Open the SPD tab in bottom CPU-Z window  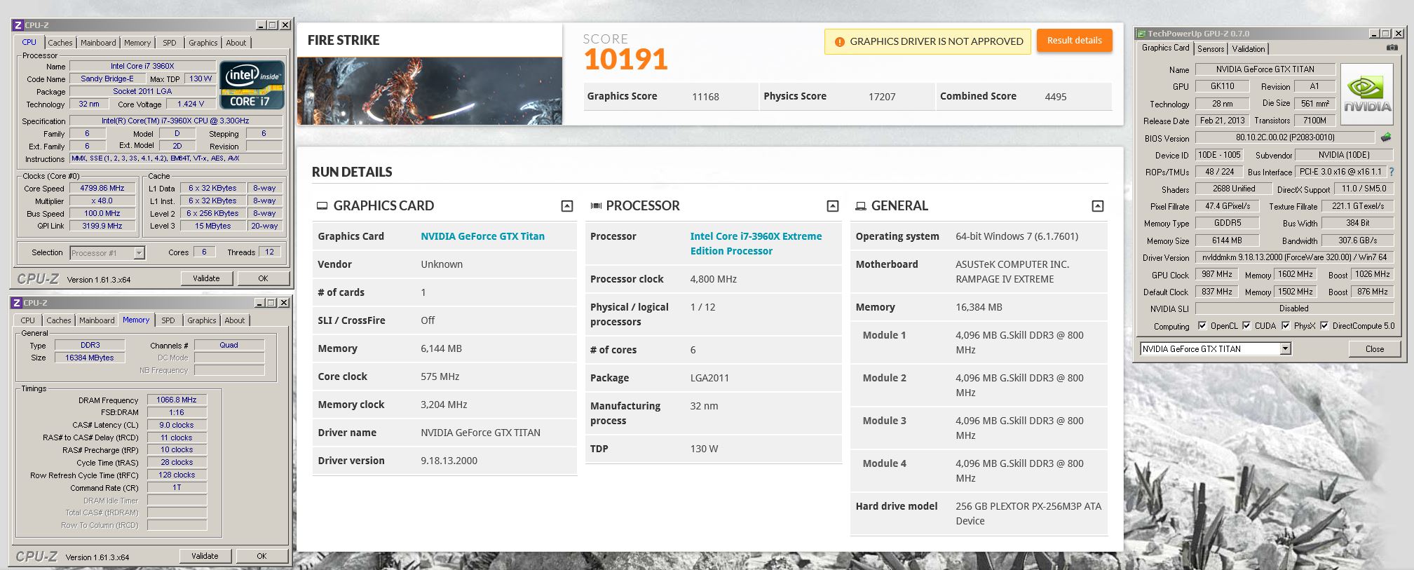coord(168,320)
